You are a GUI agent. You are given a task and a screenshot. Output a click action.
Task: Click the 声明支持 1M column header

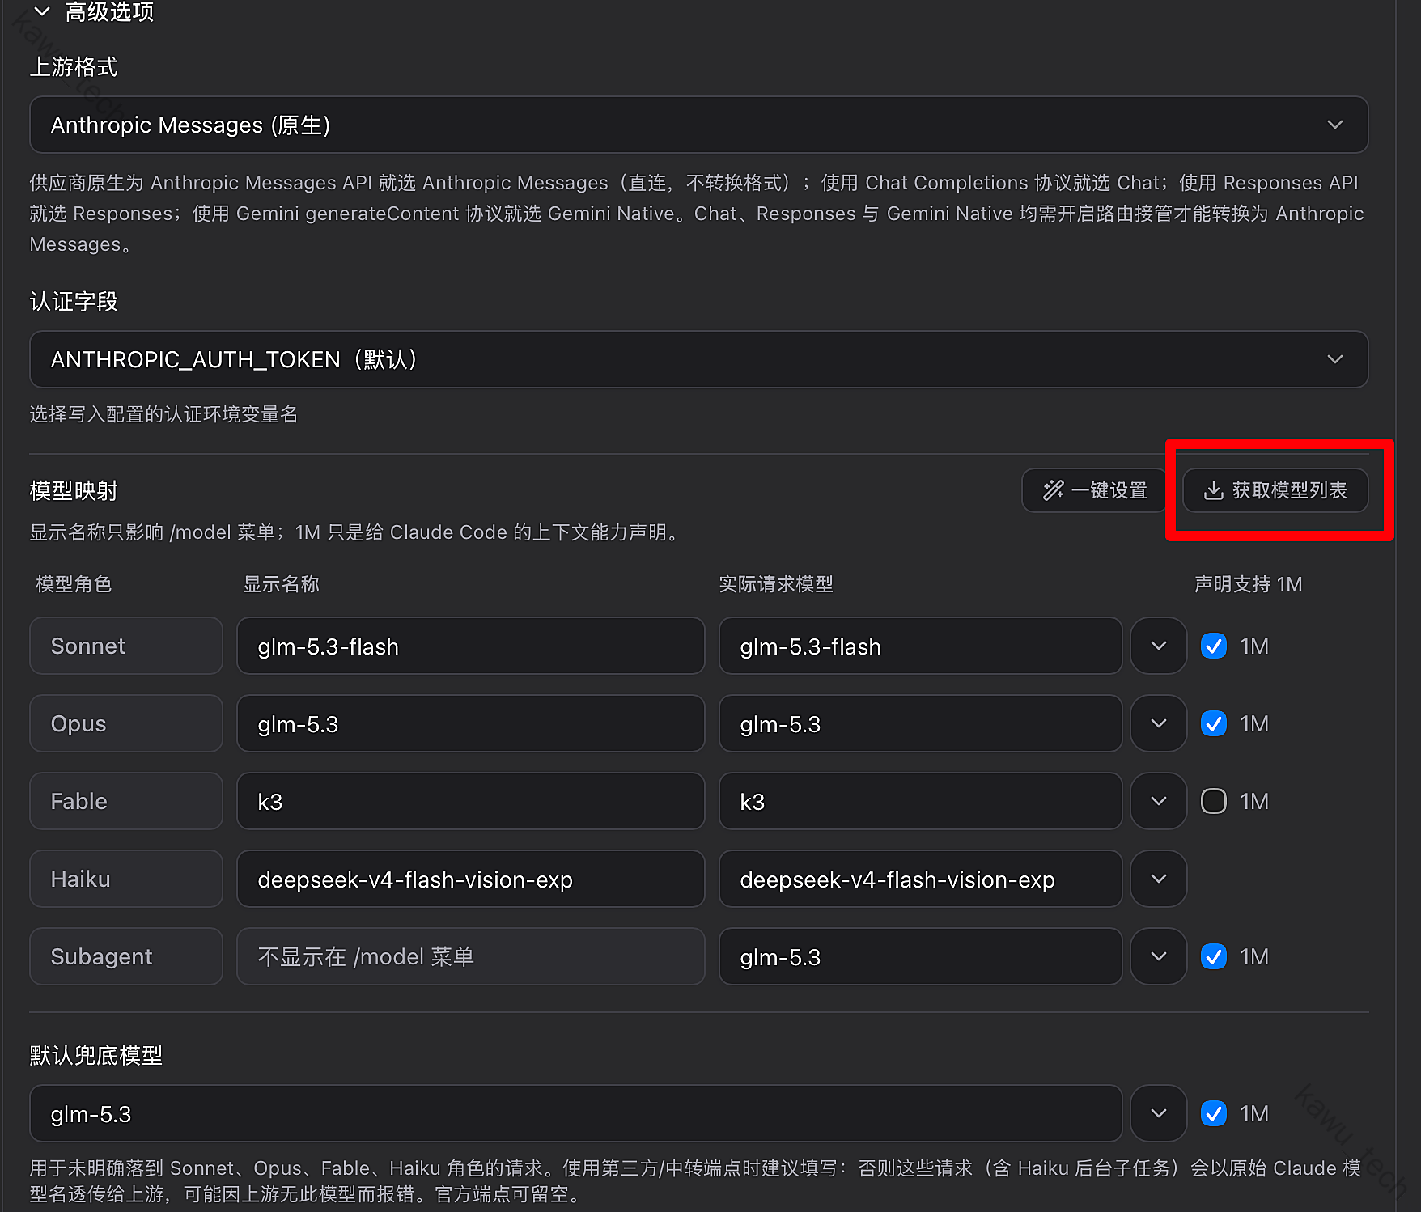point(1248,584)
